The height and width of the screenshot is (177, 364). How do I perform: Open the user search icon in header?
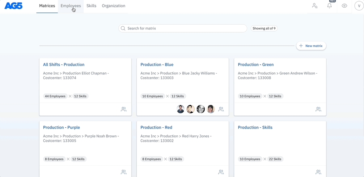pos(314,6)
